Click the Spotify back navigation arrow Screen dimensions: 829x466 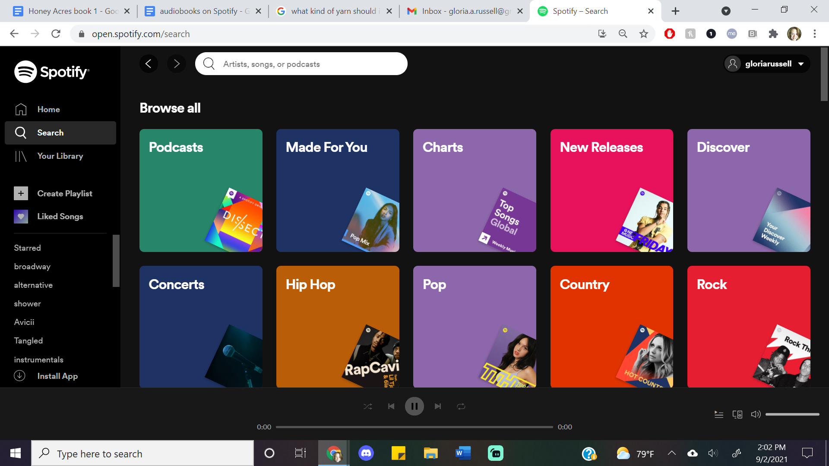pyautogui.click(x=149, y=64)
